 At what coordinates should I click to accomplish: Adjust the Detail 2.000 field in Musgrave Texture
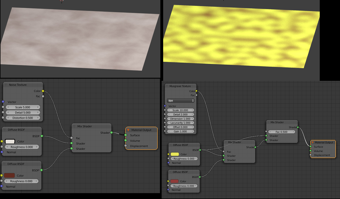coord(180,114)
